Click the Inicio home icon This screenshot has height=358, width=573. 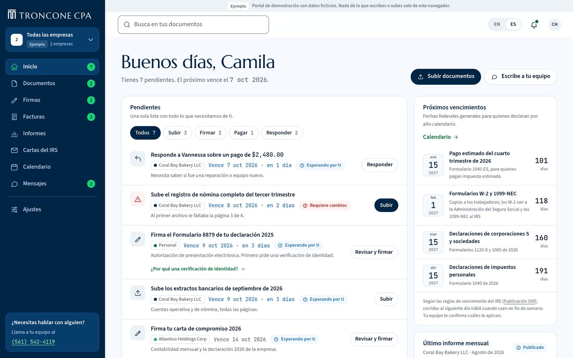[14, 67]
